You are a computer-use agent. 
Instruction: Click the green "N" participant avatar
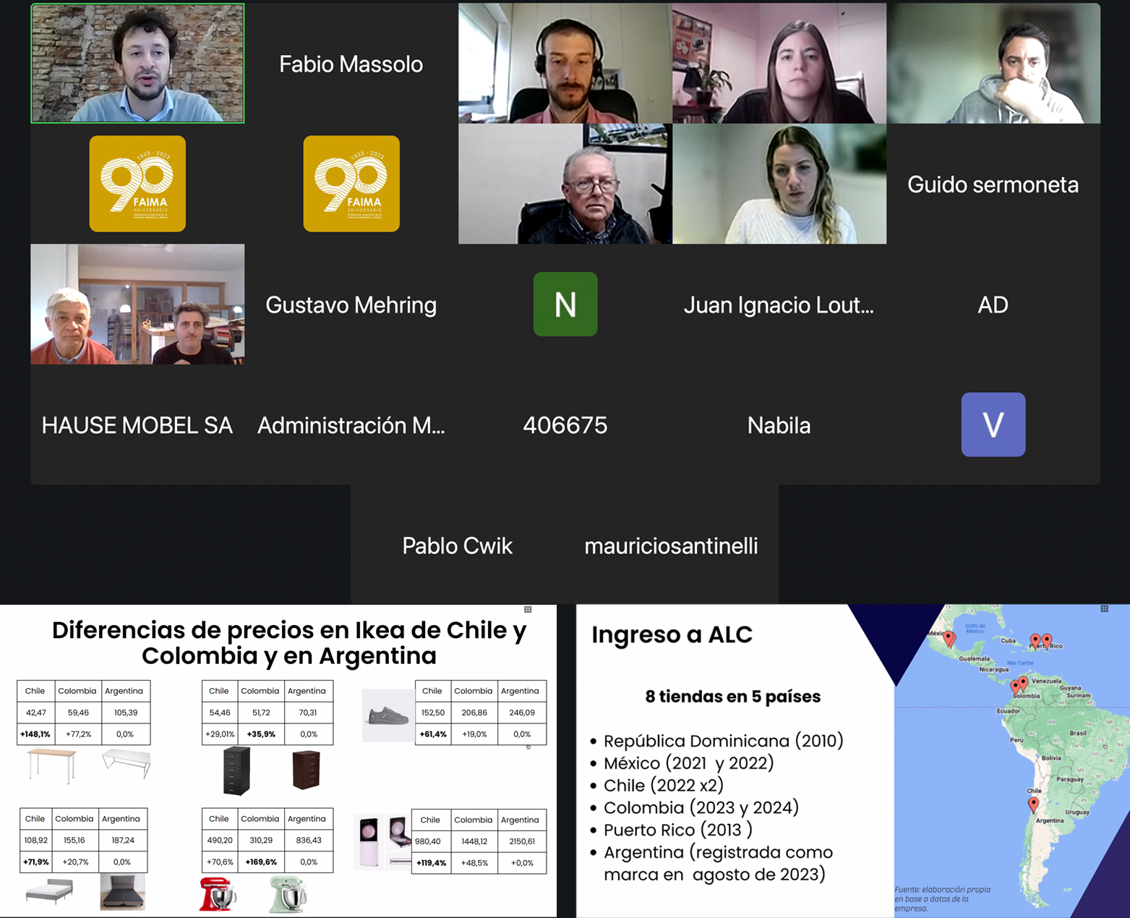pos(565,304)
